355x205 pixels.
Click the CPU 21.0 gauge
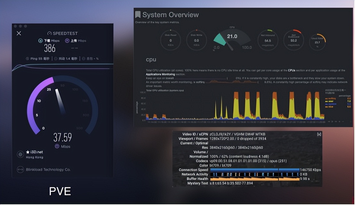pos(232,38)
